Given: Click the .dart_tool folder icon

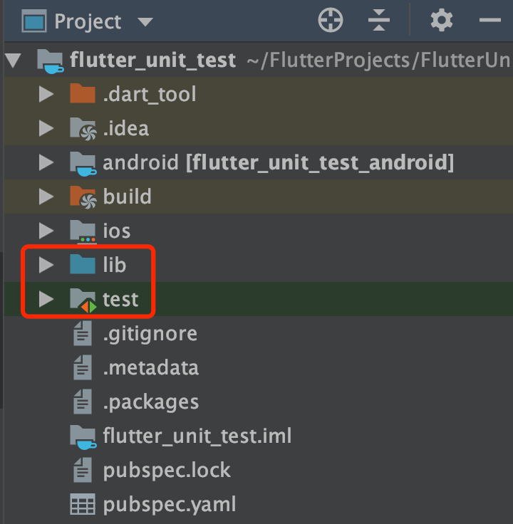Looking at the screenshot, I should click(x=83, y=94).
